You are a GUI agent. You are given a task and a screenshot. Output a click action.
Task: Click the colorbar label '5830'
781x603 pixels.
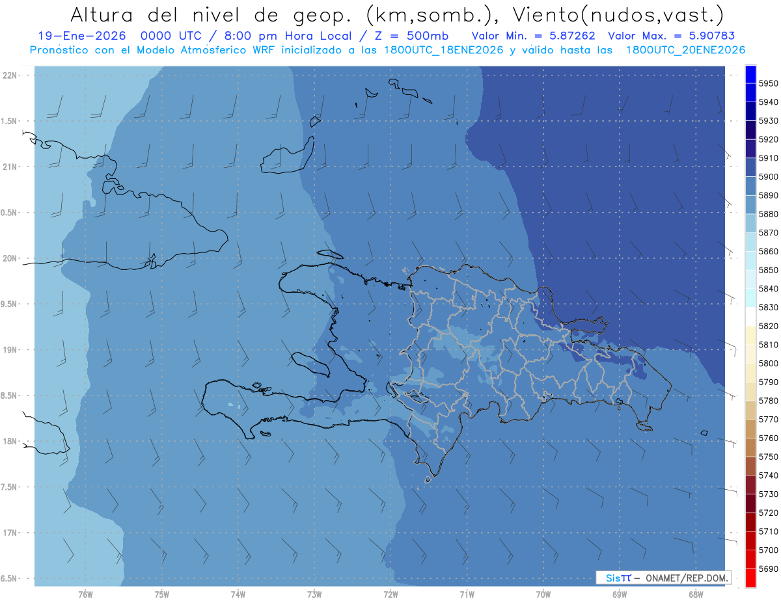(x=767, y=308)
